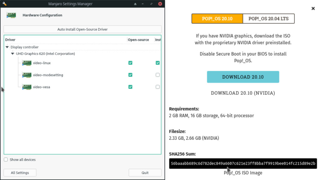The width and height of the screenshot is (320, 180).
Task: Open All Settings
Action: [20, 172]
